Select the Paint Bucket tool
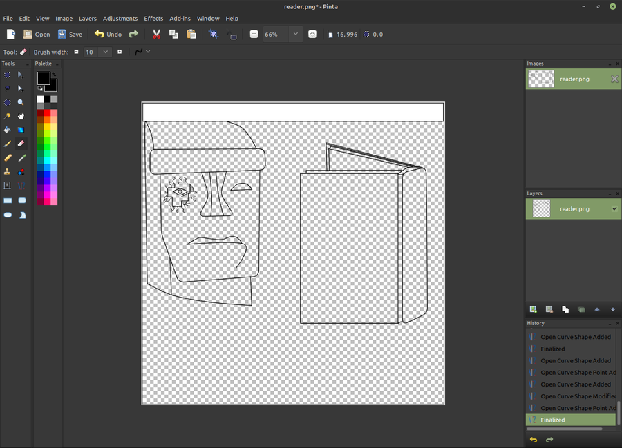 [x=8, y=130]
